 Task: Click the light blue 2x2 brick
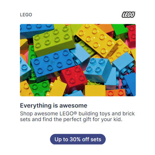(x=98, y=69)
